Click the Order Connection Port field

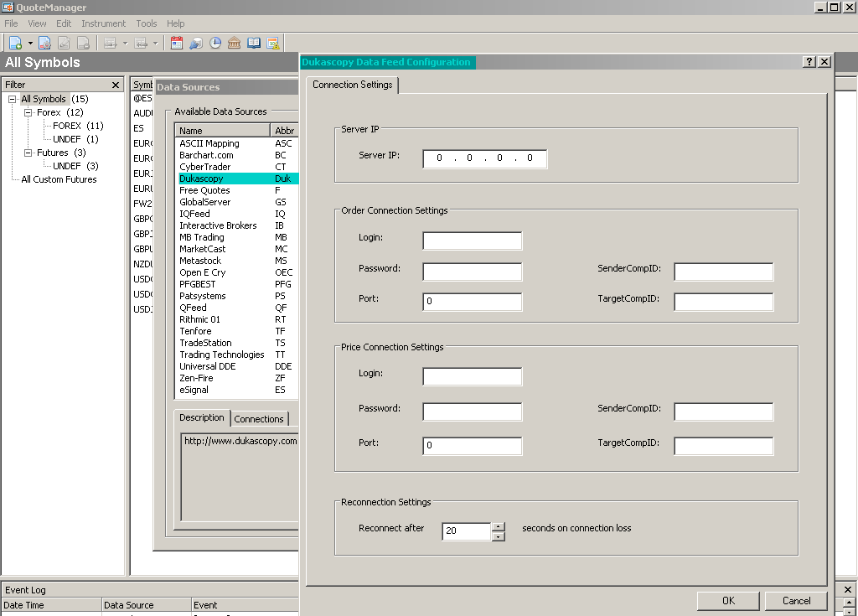point(473,302)
